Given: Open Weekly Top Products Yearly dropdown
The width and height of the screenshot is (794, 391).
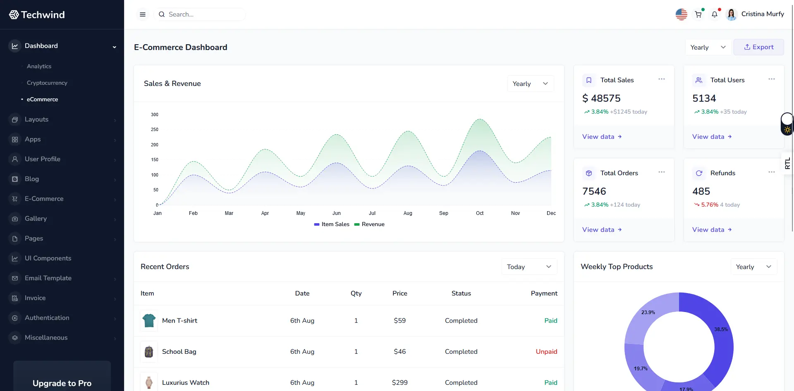Looking at the screenshot, I should point(754,267).
